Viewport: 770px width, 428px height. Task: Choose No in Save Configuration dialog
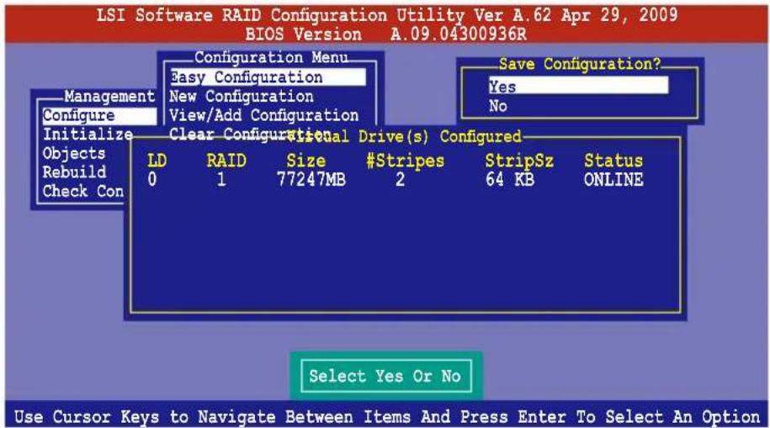coord(498,106)
